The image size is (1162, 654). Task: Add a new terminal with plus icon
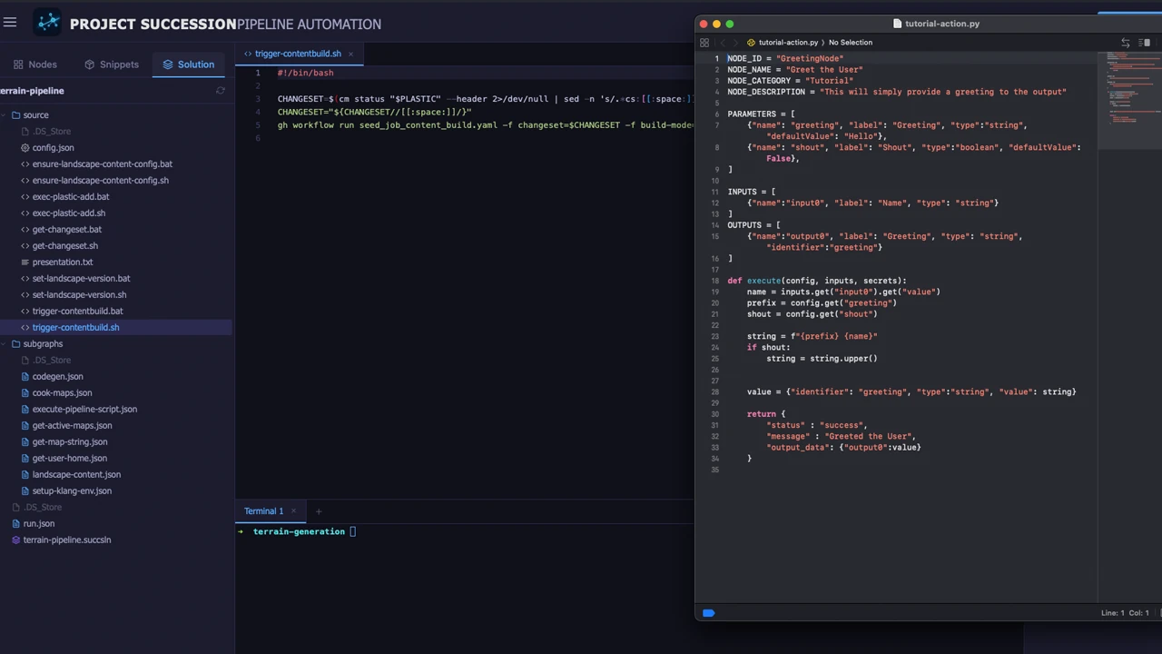pyautogui.click(x=318, y=511)
